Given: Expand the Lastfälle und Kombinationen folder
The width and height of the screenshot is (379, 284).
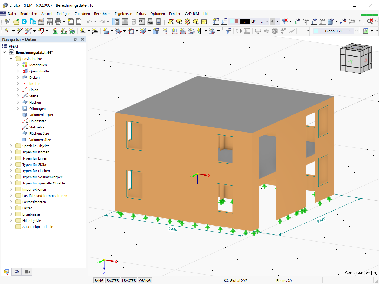Looking at the screenshot, I should click(11, 196).
